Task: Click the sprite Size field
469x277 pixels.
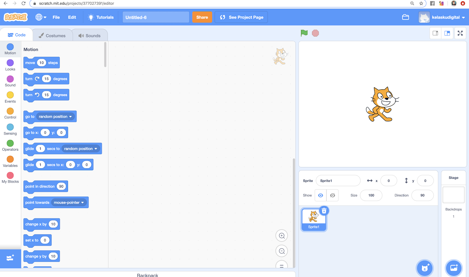Action: coord(371,195)
